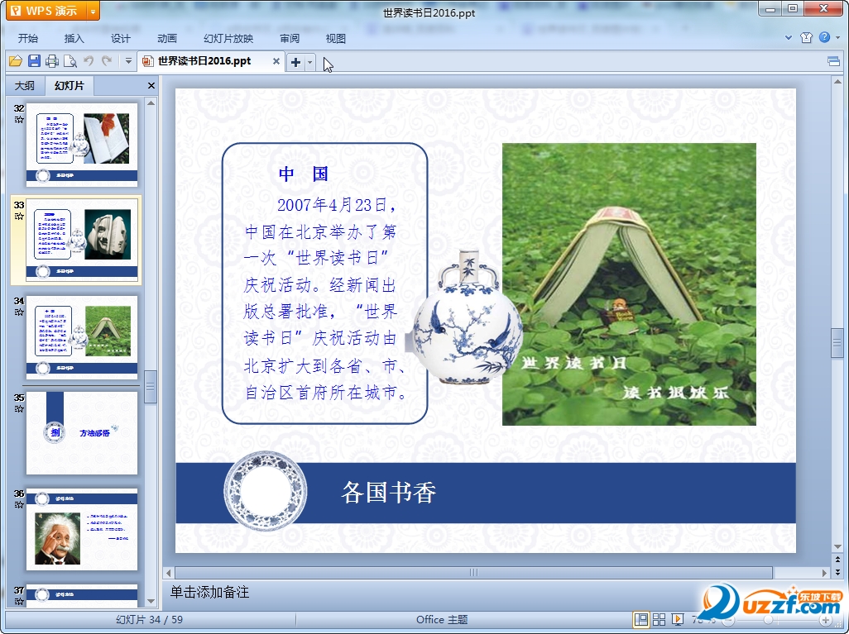Switch to normal view icon in status bar
This screenshot has width=849, height=634.
[641, 619]
